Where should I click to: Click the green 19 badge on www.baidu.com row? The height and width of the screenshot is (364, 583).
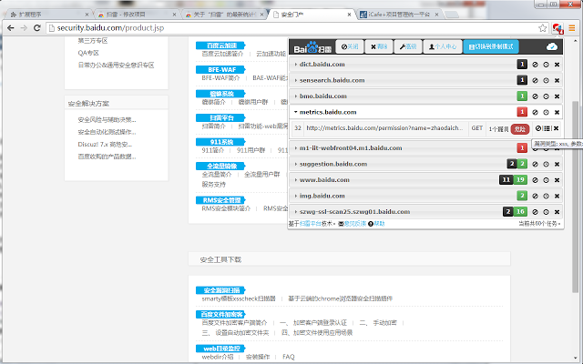[x=520, y=180]
